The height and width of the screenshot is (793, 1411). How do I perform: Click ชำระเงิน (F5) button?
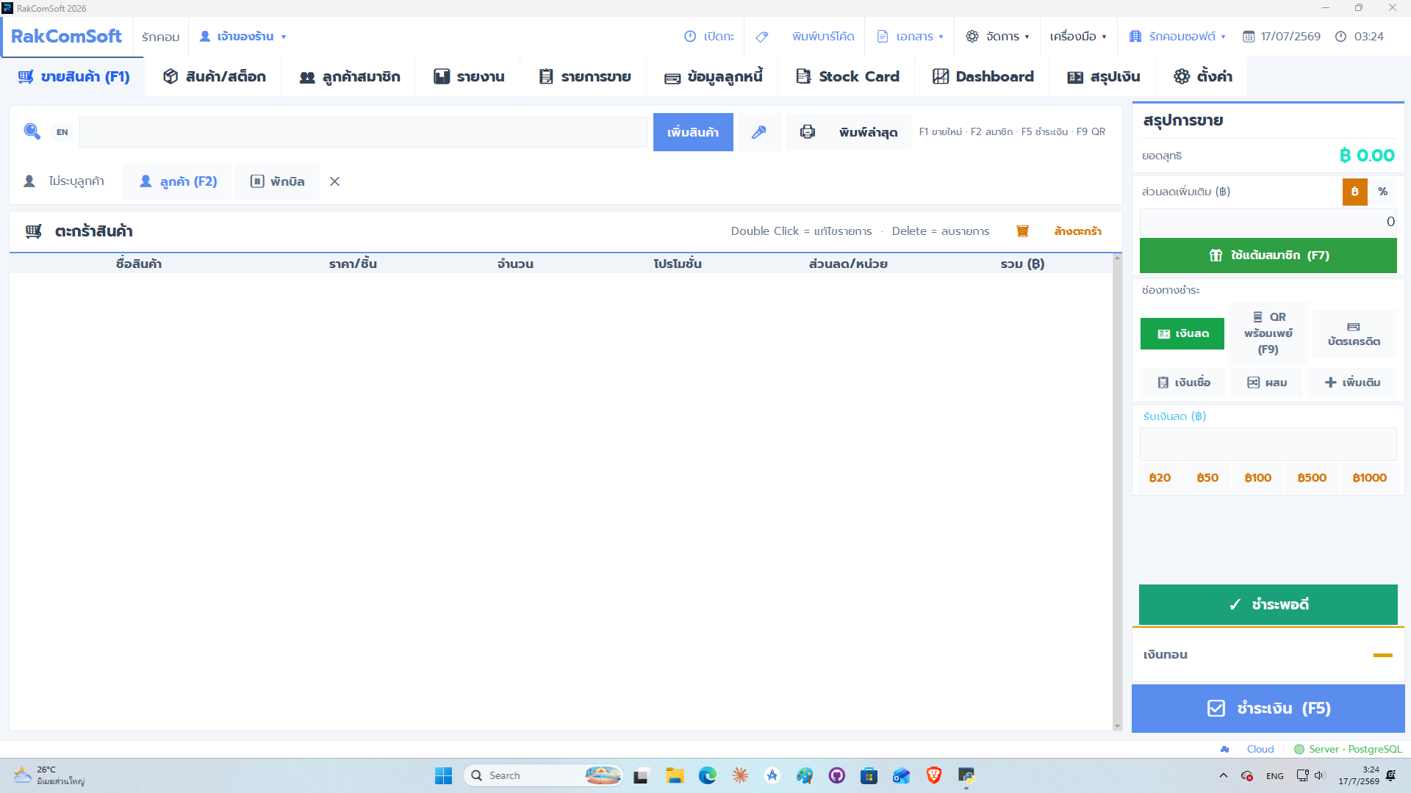pyautogui.click(x=1268, y=709)
